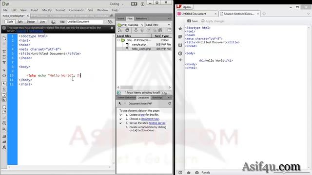
Task: Click the site link in step 1
Action: click(142, 115)
